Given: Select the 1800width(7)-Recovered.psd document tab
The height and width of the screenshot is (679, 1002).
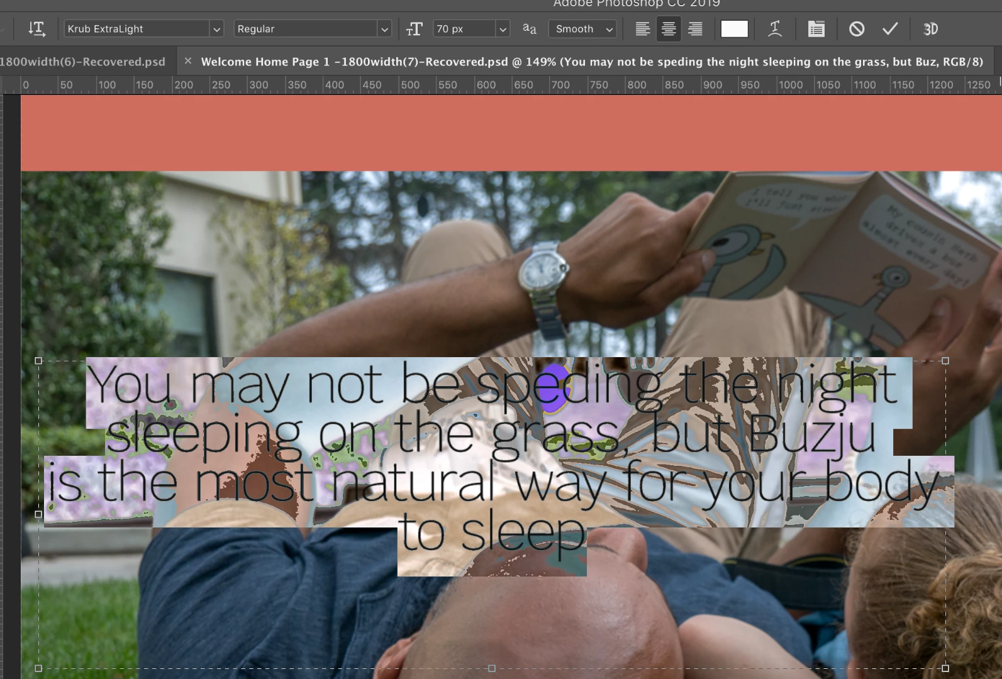Looking at the screenshot, I should click(591, 62).
